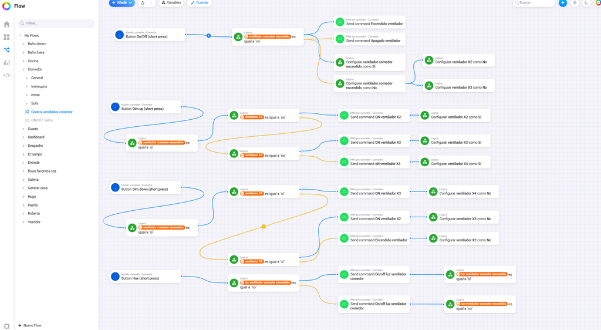Screen dimensions: 601x330
Task: Expand the General subfolder arrow
Action: point(27,78)
